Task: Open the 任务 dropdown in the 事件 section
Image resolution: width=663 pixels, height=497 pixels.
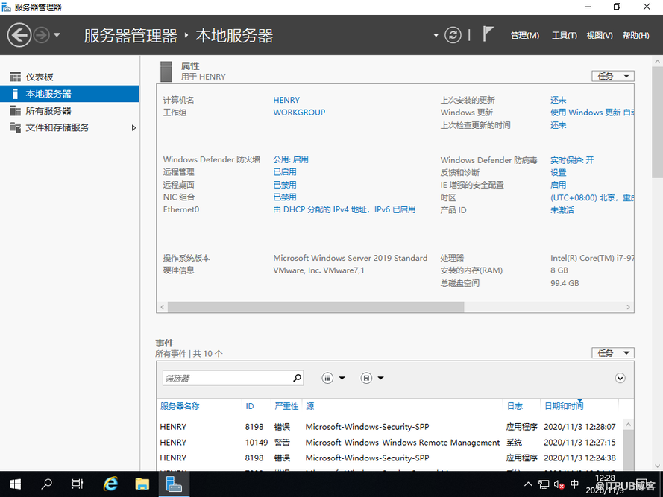Action: coord(612,353)
